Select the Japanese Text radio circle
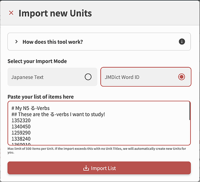 (88, 77)
